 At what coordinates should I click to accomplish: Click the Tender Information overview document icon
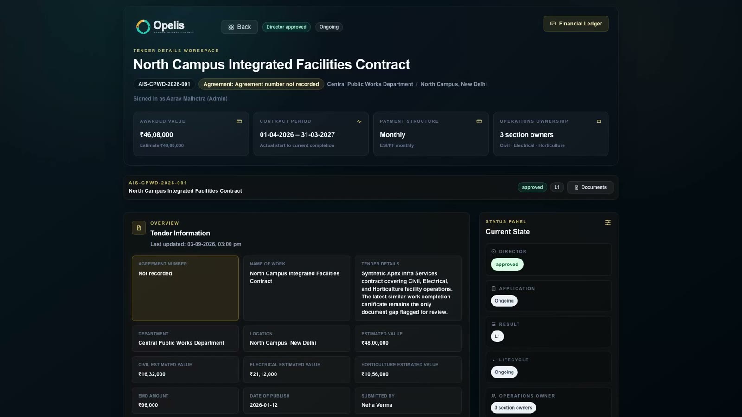pos(139,227)
